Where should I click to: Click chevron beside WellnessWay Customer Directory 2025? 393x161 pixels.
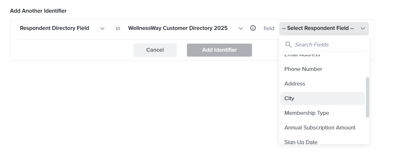(x=241, y=28)
